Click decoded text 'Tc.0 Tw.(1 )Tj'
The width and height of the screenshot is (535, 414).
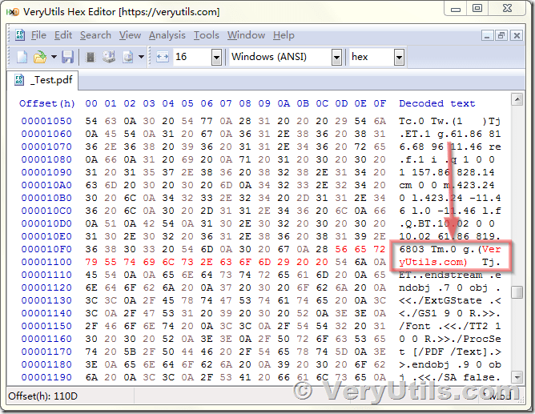450,121
